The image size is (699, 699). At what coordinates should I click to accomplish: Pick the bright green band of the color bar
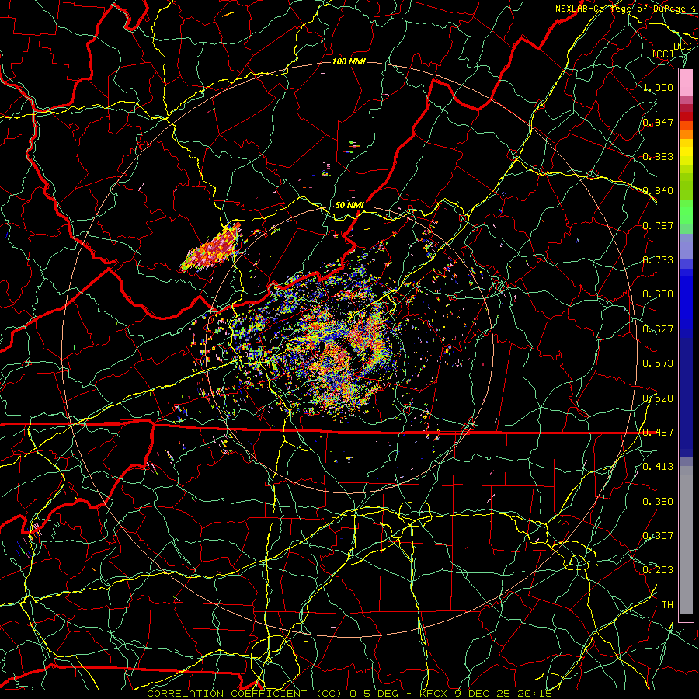686,212
